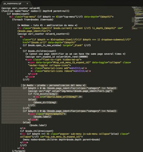Click the mt_rand:100000 assign line
Image resolution: width=143 pixels, height=152 pixels.
click(57, 57)
